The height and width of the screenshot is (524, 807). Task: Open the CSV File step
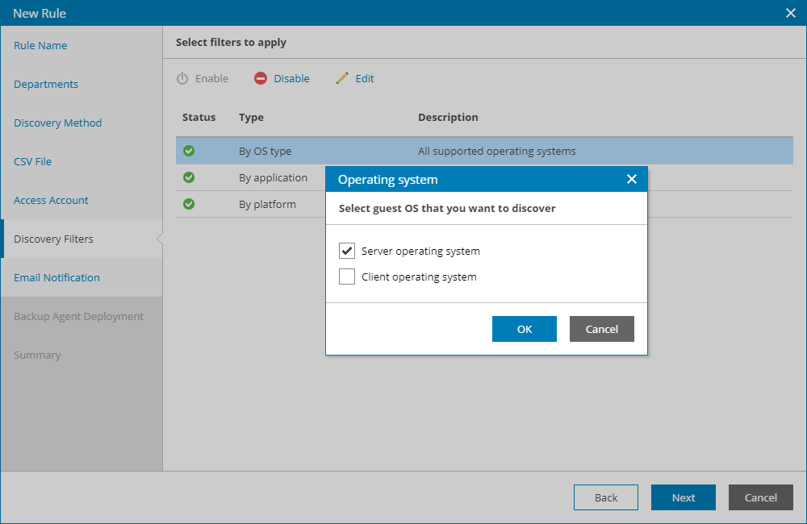point(32,161)
